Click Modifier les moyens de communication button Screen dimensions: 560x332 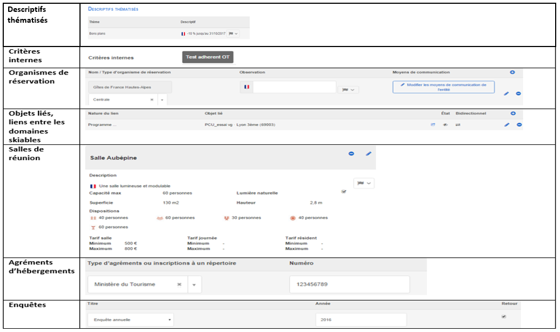444,87
